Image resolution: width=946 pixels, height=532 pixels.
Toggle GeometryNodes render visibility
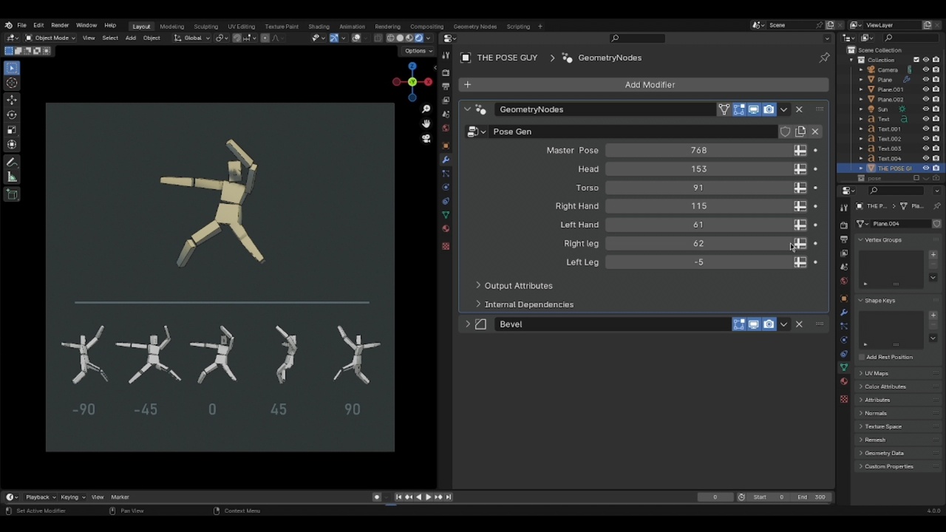tap(769, 109)
